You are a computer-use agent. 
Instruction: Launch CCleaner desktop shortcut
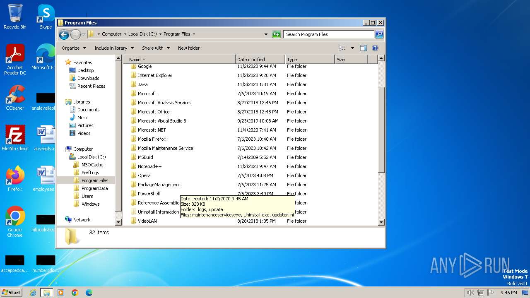click(x=15, y=98)
